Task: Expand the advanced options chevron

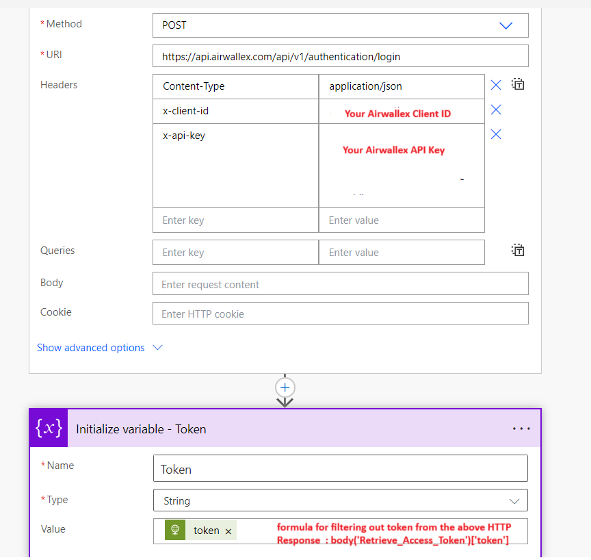Action: pos(158,347)
